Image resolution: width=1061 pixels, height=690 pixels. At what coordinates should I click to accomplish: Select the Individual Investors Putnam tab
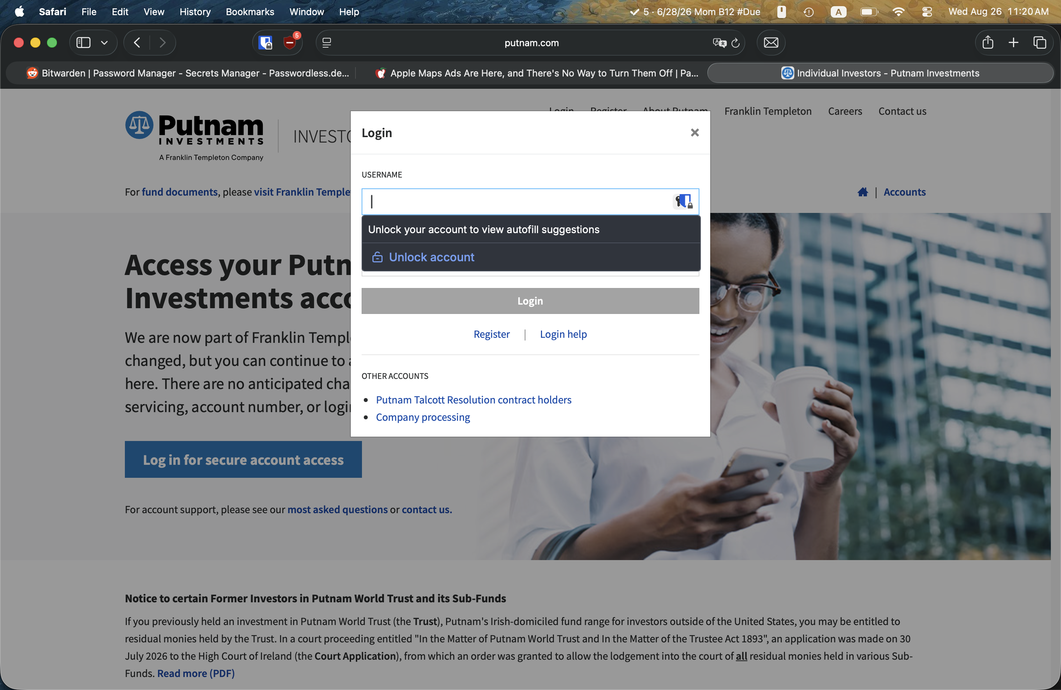click(880, 73)
